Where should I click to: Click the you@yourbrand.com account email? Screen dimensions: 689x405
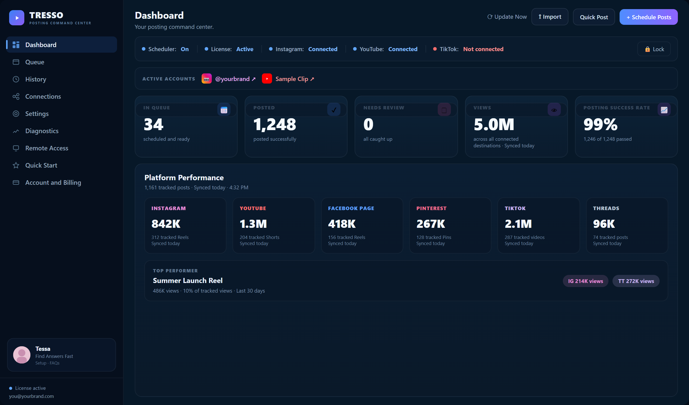click(31, 396)
